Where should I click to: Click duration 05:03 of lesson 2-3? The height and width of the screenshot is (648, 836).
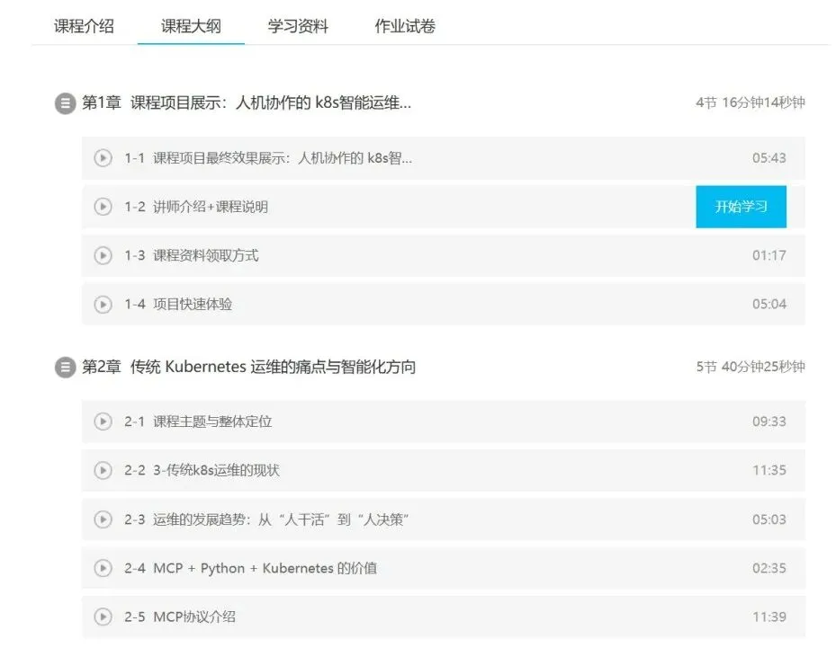[x=769, y=519]
